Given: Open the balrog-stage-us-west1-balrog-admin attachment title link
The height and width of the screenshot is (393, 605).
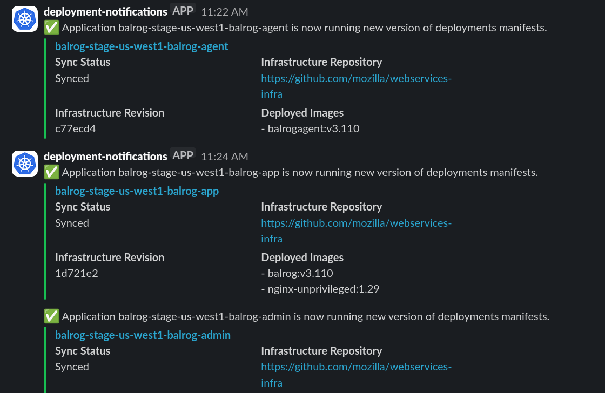Looking at the screenshot, I should (143, 335).
